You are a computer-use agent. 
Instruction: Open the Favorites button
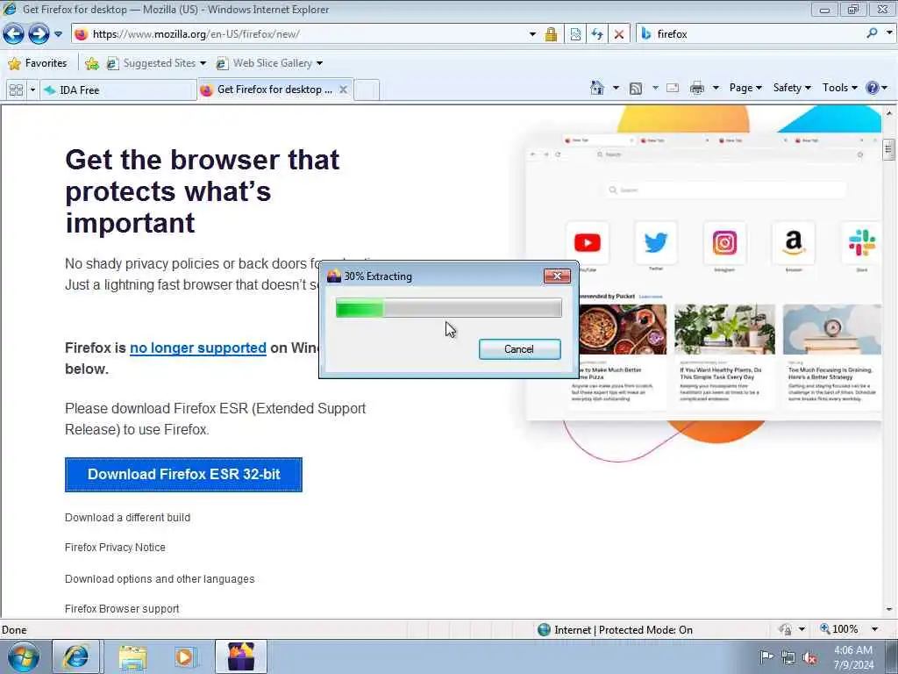38,63
